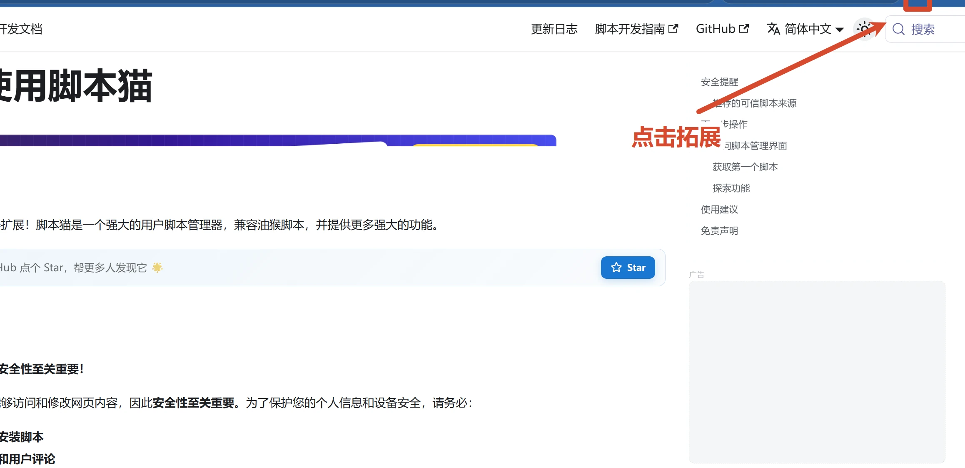Viewport: 965px width, 468px height.
Task: Toggle the light/dark theme sun icon
Action: [x=865, y=29]
